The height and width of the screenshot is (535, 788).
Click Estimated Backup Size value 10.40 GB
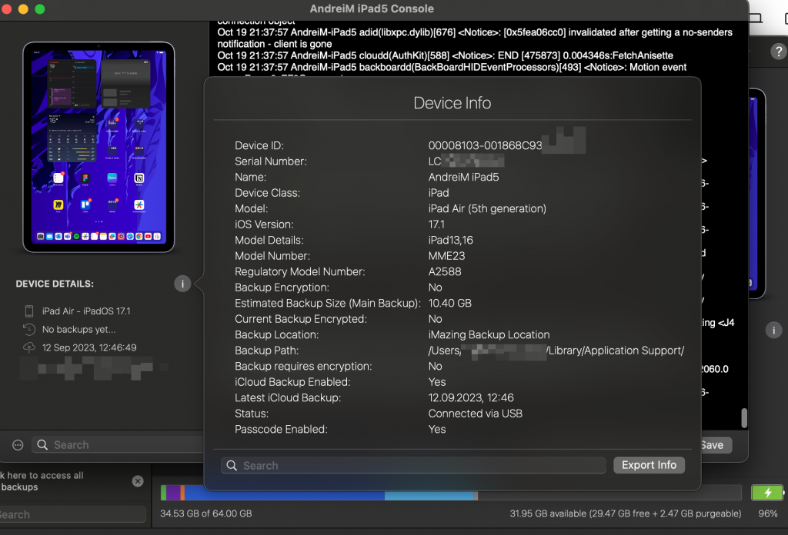click(449, 303)
